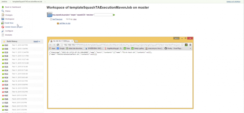The width and height of the screenshot is (244, 113).
Task: Click the testTree.json file icon
Action: click(51, 19)
